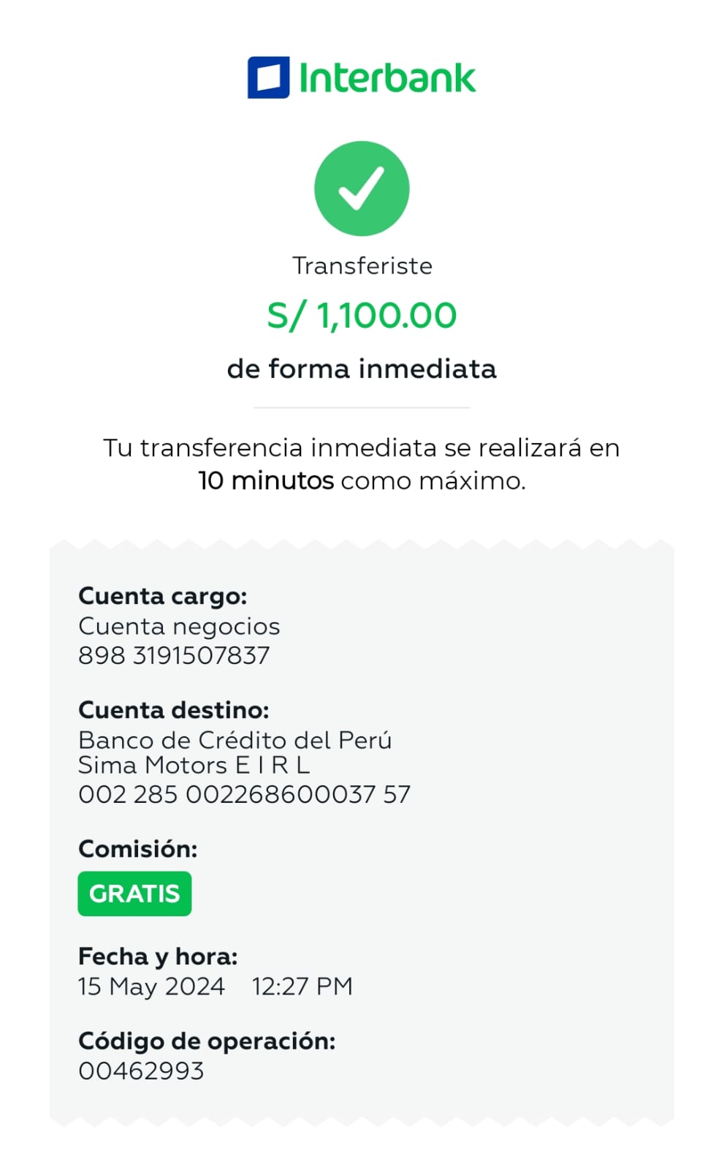Select 'Banco de Crédito del Perú' text
Screen dimensions: 724x1170
pyautogui.click(x=235, y=740)
